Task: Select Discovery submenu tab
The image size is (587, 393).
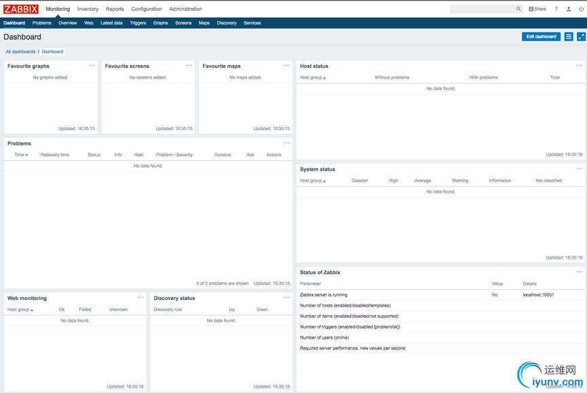Action: 227,23
